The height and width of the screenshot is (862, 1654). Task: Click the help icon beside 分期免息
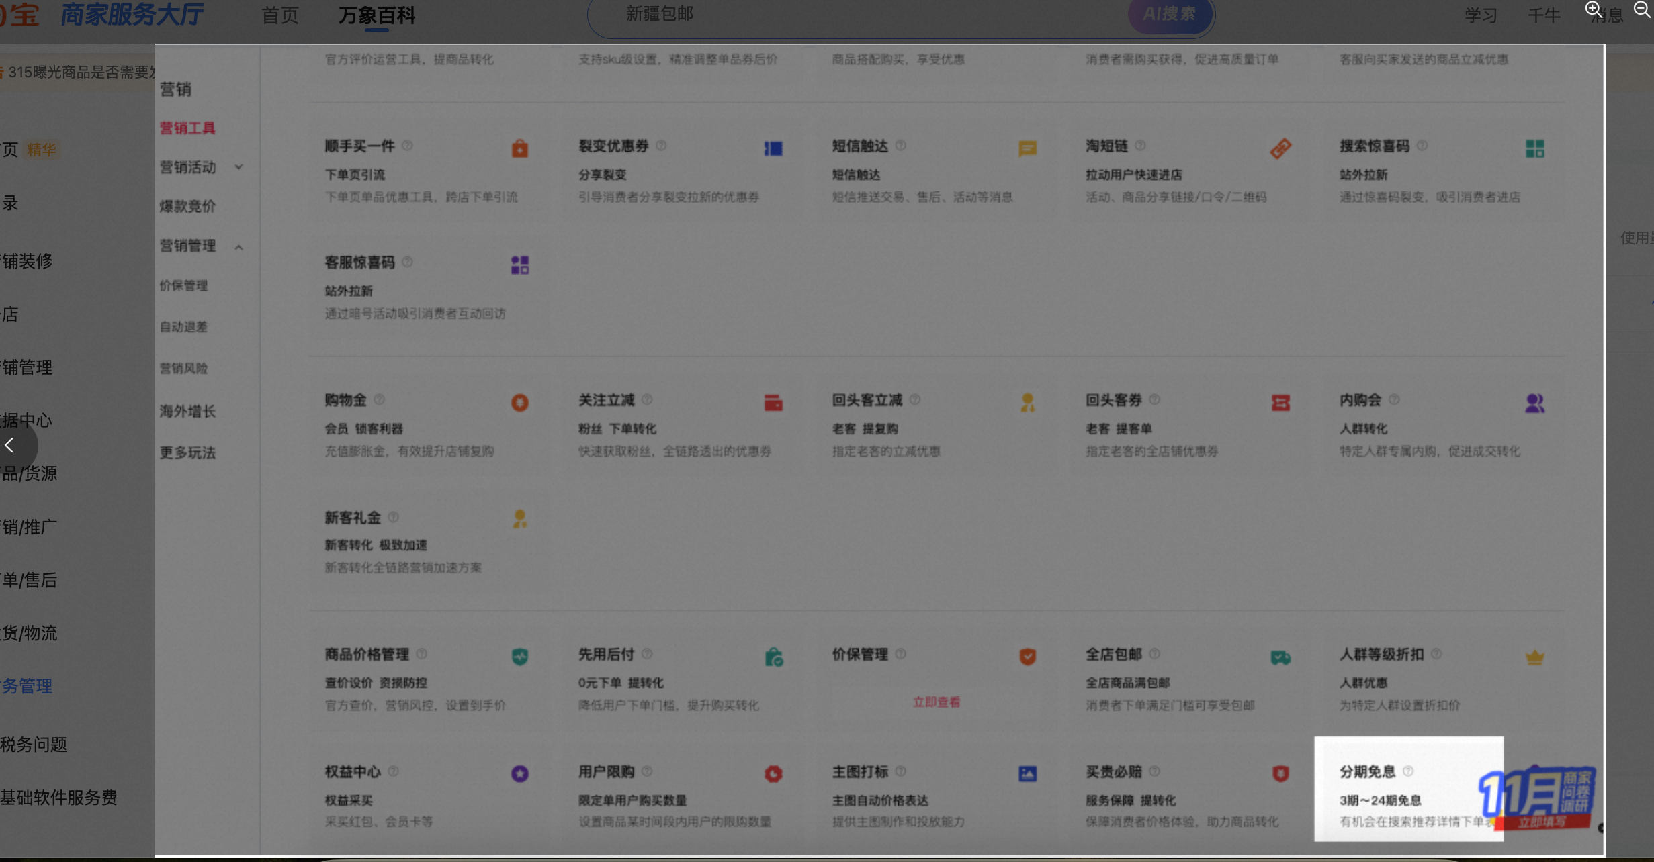click(1408, 771)
